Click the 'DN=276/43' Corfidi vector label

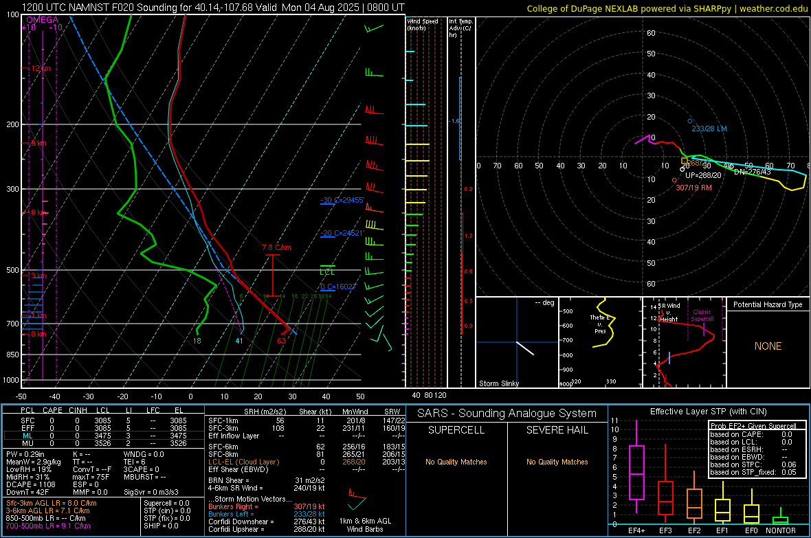(x=753, y=172)
